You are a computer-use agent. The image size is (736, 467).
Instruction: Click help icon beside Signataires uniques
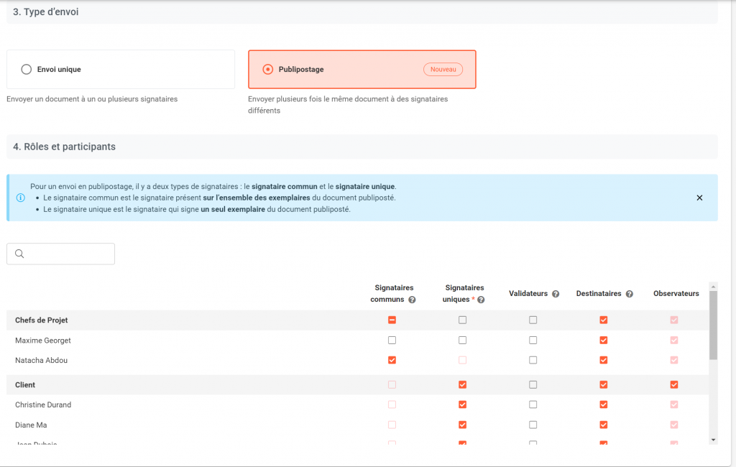pos(481,300)
